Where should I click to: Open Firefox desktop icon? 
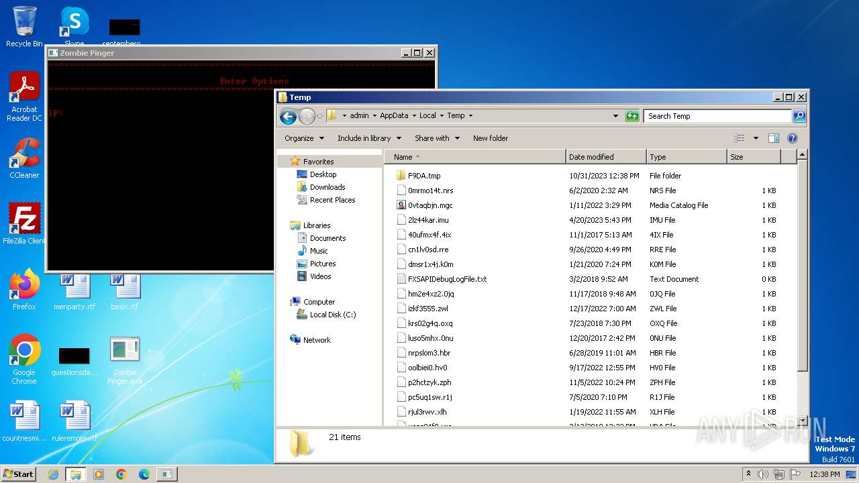pyautogui.click(x=24, y=290)
